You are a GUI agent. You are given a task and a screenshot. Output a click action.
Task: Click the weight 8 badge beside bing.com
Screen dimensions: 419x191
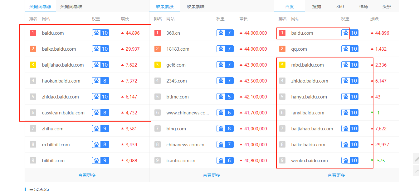(x=225, y=128)
